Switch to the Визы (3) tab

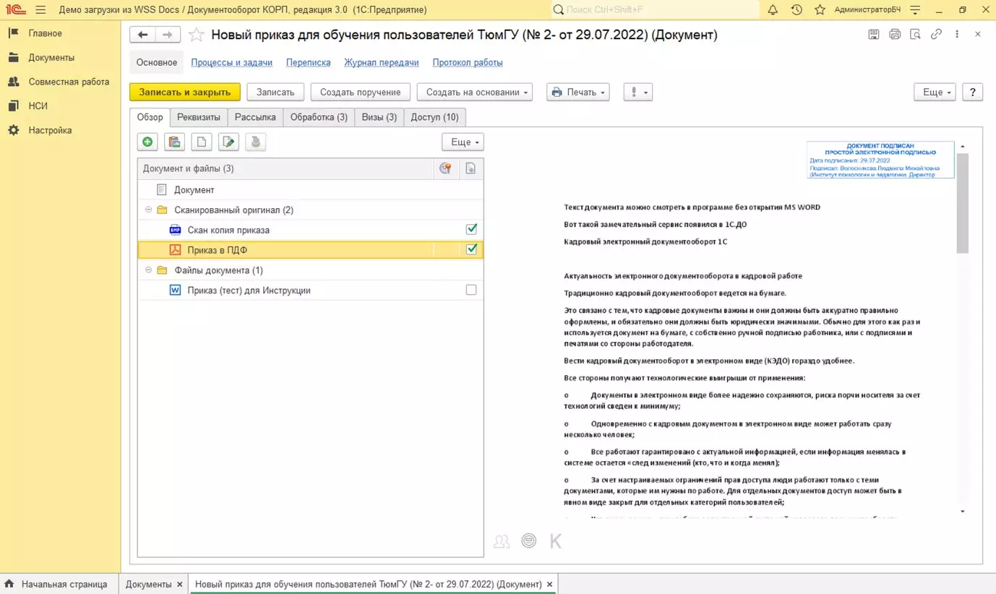pos(379,117)
